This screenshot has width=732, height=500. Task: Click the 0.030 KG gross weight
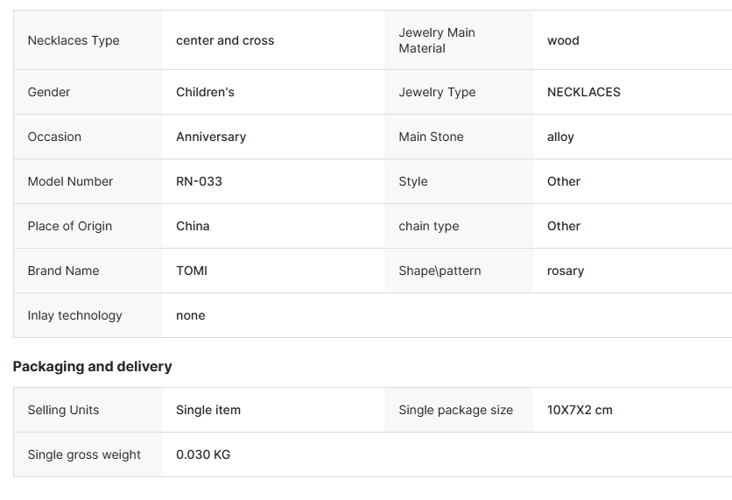click(203, 454)
